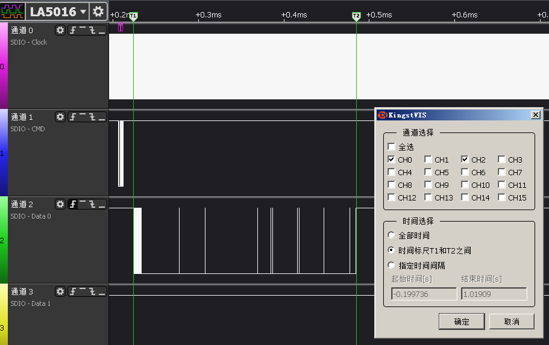The image size is (549, 345).
Task: Set low level trigger on channel 3
Action: [x=102, y=291]
